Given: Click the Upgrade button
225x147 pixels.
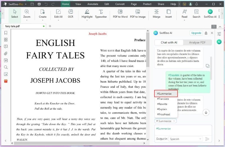Looking at the screenshot, I should [x=196, y=33].
